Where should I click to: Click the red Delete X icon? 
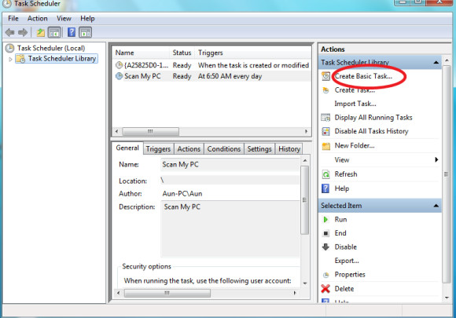(x=325, y=289)
